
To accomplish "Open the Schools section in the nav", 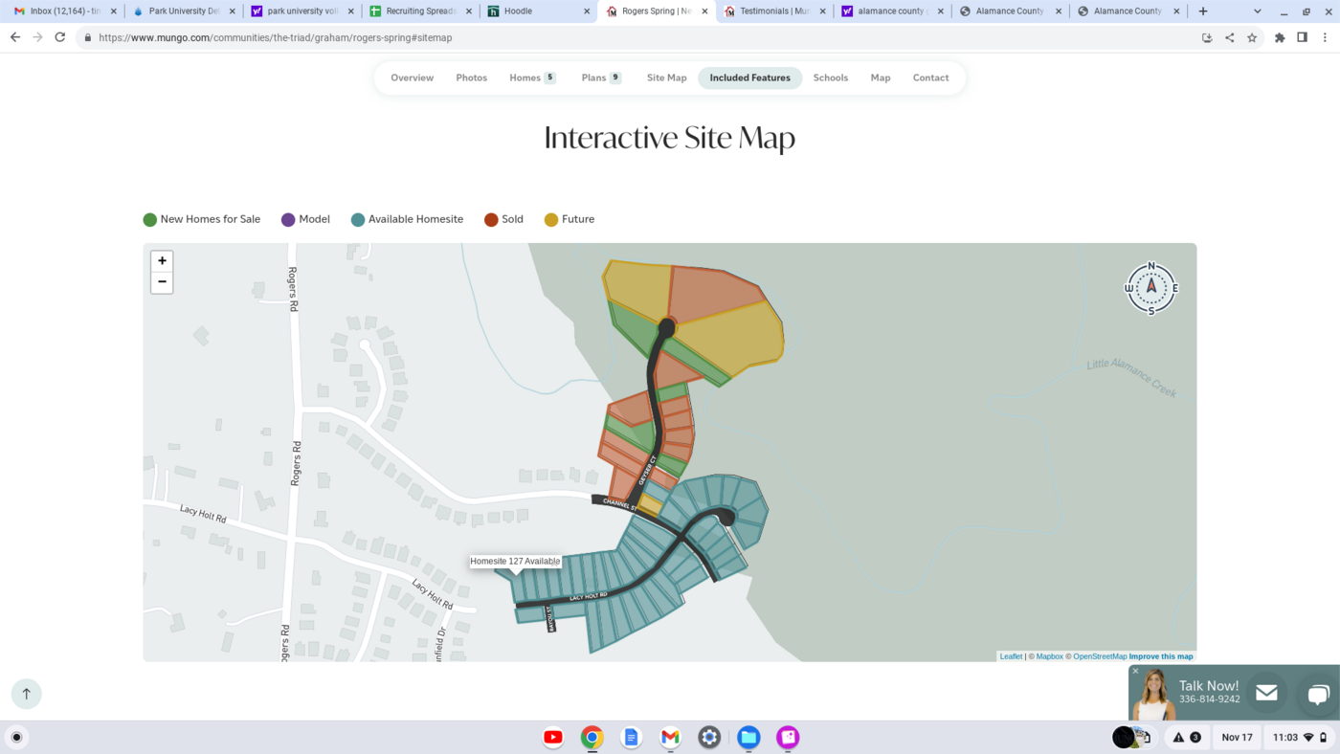I will [x=830, y=78].
